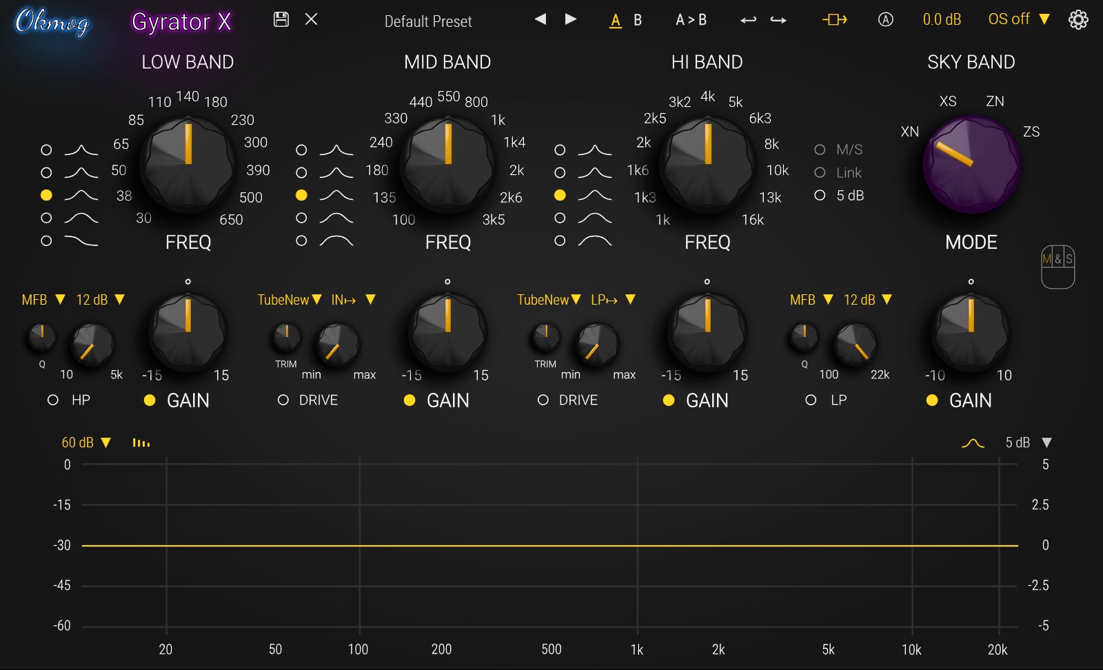Enable the M/S mode radio button

point(820,150)
